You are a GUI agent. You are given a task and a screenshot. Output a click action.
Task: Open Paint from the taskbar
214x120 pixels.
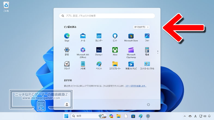pyautogui.click(x=140, y=116)
